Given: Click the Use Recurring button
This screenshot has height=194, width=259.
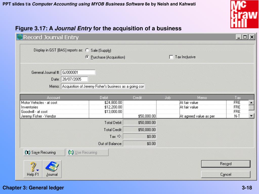Looking at the screenshot, I should (x=88, y=152).
